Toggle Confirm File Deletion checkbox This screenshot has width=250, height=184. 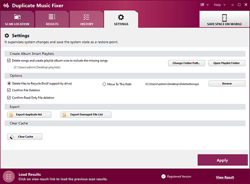[9, 90]
